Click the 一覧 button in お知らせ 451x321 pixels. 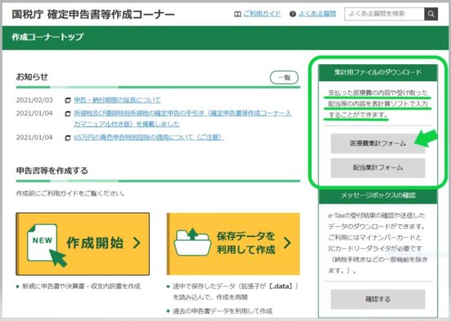(285, 77)
